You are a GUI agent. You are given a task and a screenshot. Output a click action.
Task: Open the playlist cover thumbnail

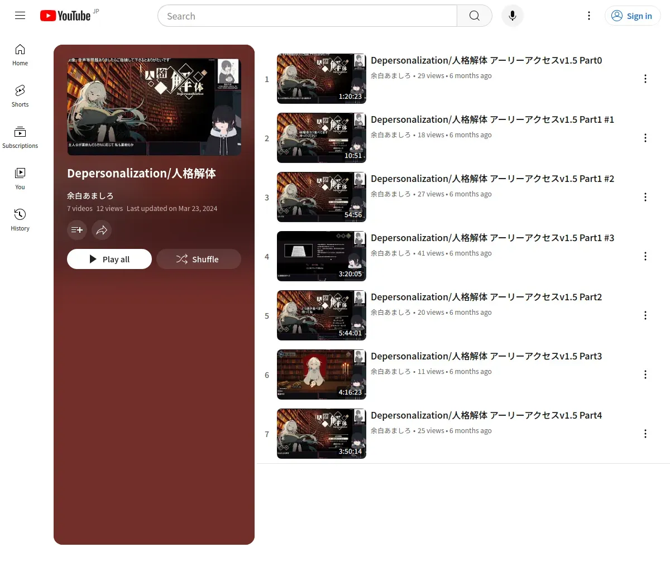[x=154, y=107]
